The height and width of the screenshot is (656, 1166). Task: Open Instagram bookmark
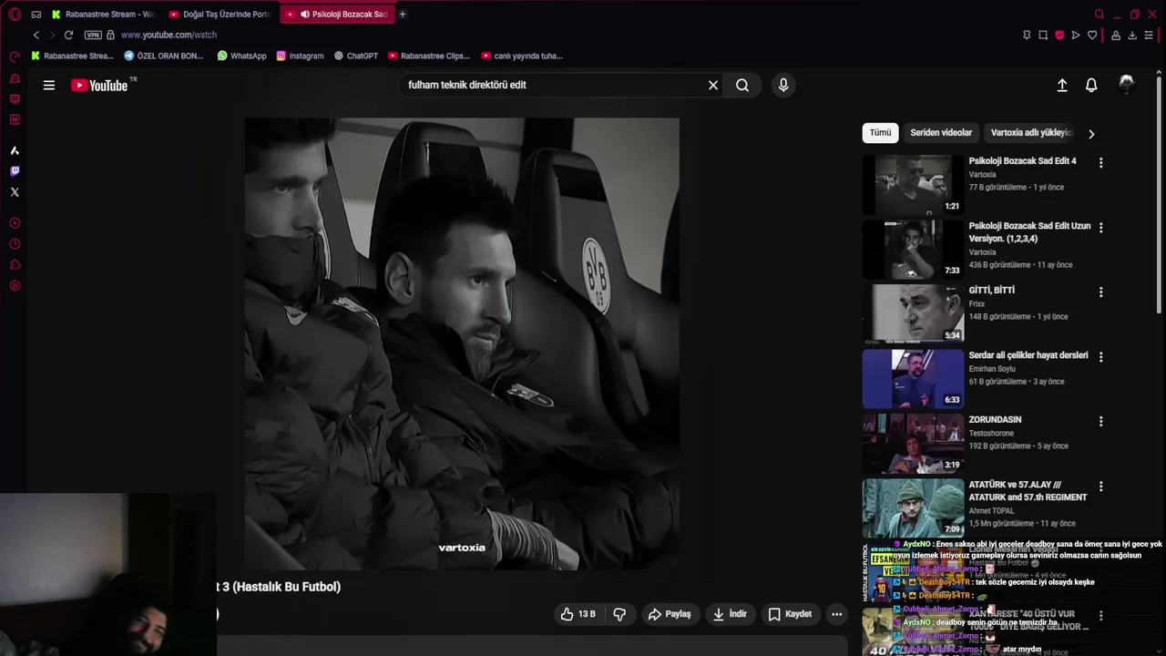coord(300,56)
